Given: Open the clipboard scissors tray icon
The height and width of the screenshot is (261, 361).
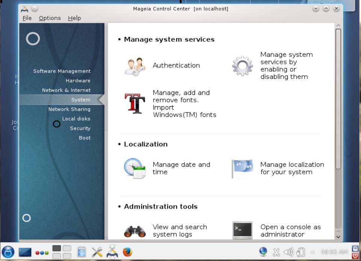Looking at the screenshot, I should tap(276, 252).
